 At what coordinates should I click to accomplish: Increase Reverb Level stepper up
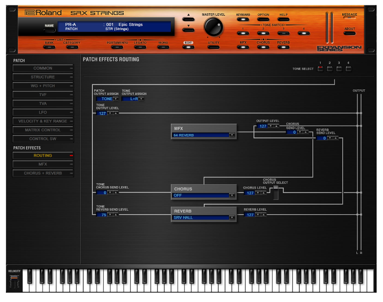[x=263, y=215]
